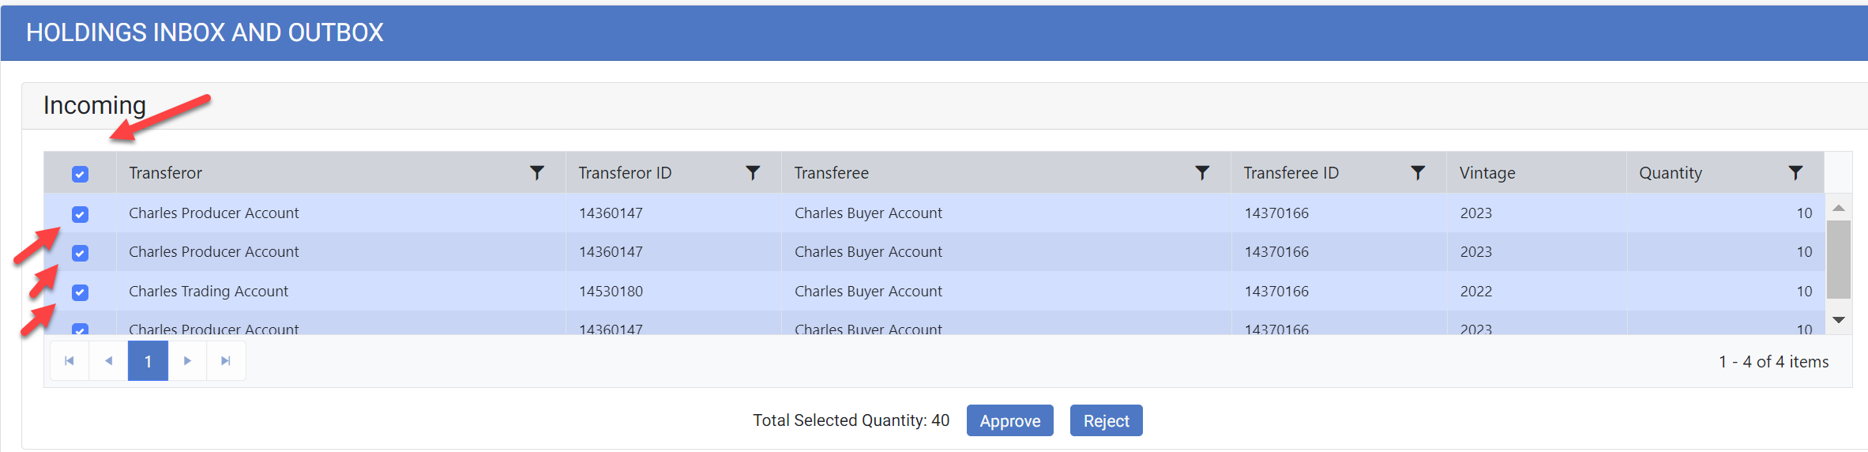Go to the next page
The height and width of the screenshot is (452, 1868).
pyautogui.click(x=187, y=361)
